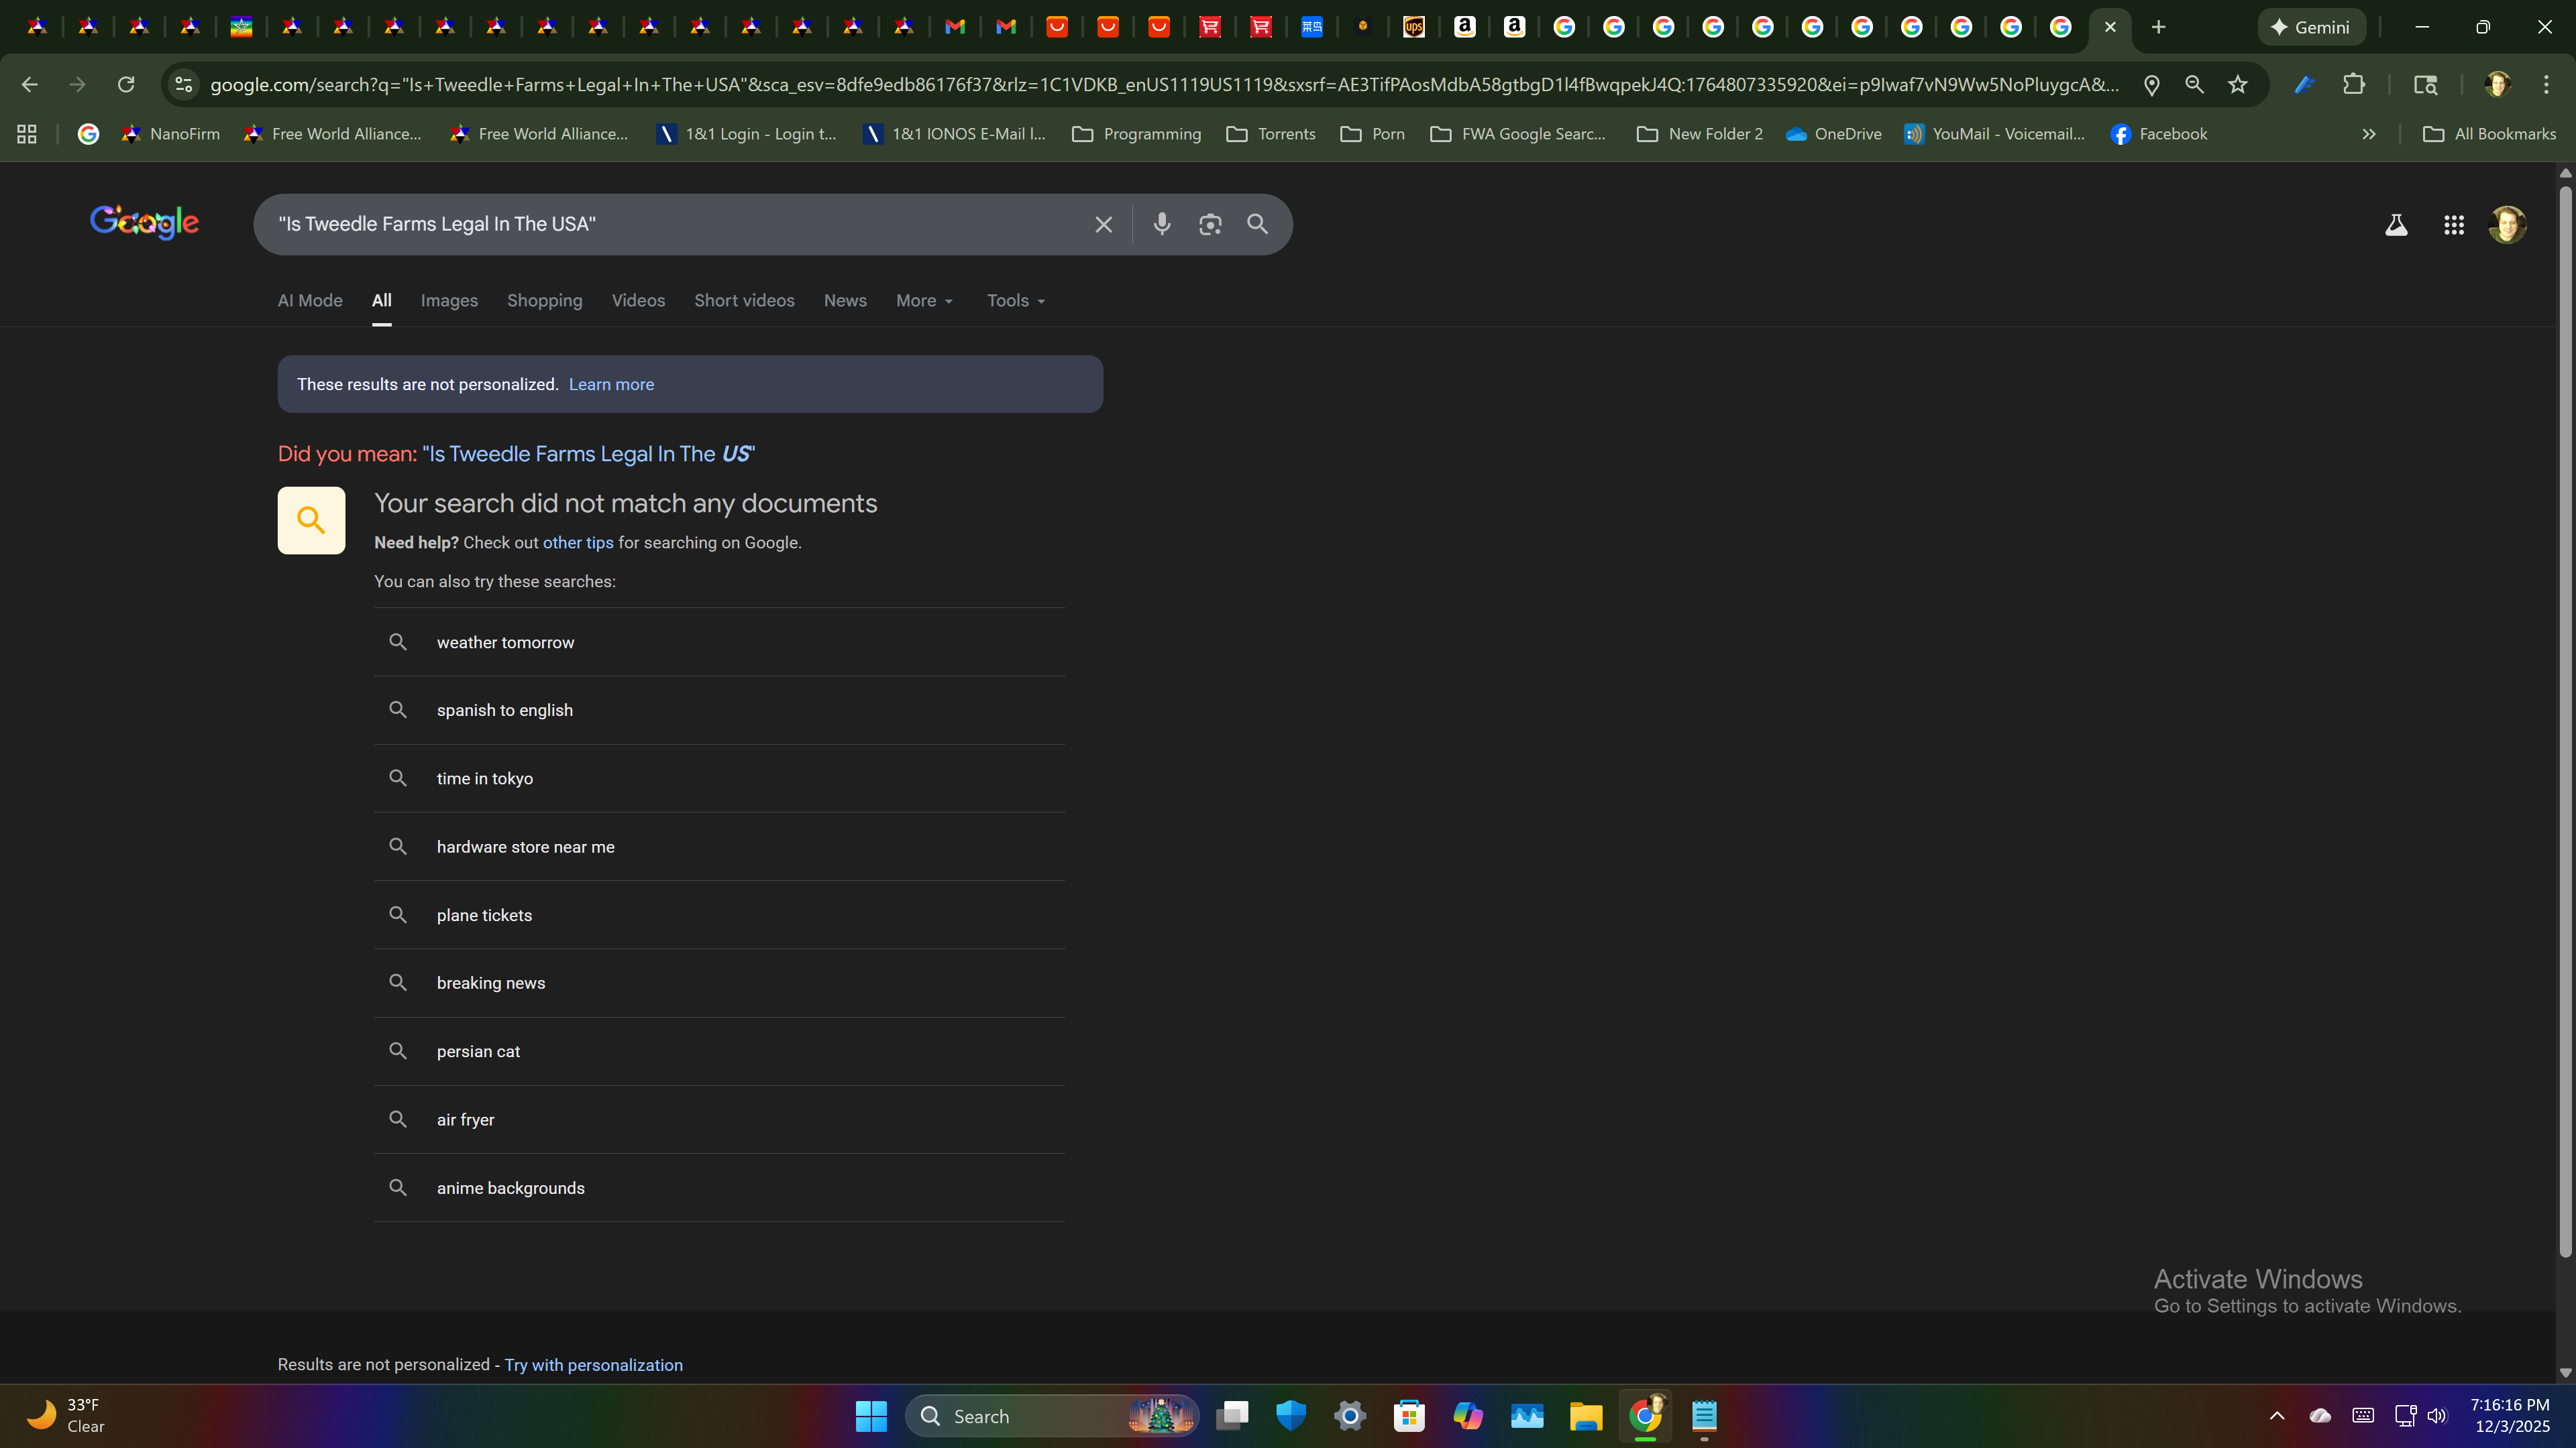
Task: Expand the system tray hidden icons
Action: tap(2277, 1415)
